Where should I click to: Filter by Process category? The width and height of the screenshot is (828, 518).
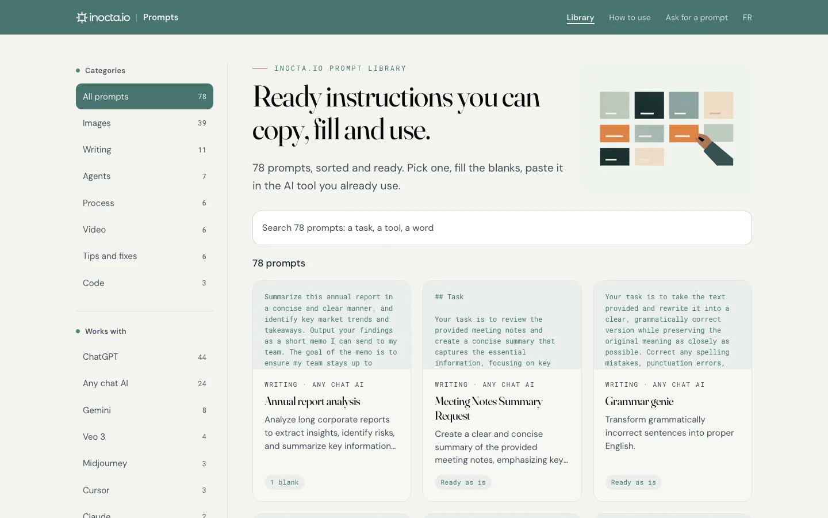coord(144,203)
